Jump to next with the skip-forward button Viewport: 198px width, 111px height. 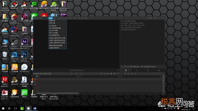point(81,74)
